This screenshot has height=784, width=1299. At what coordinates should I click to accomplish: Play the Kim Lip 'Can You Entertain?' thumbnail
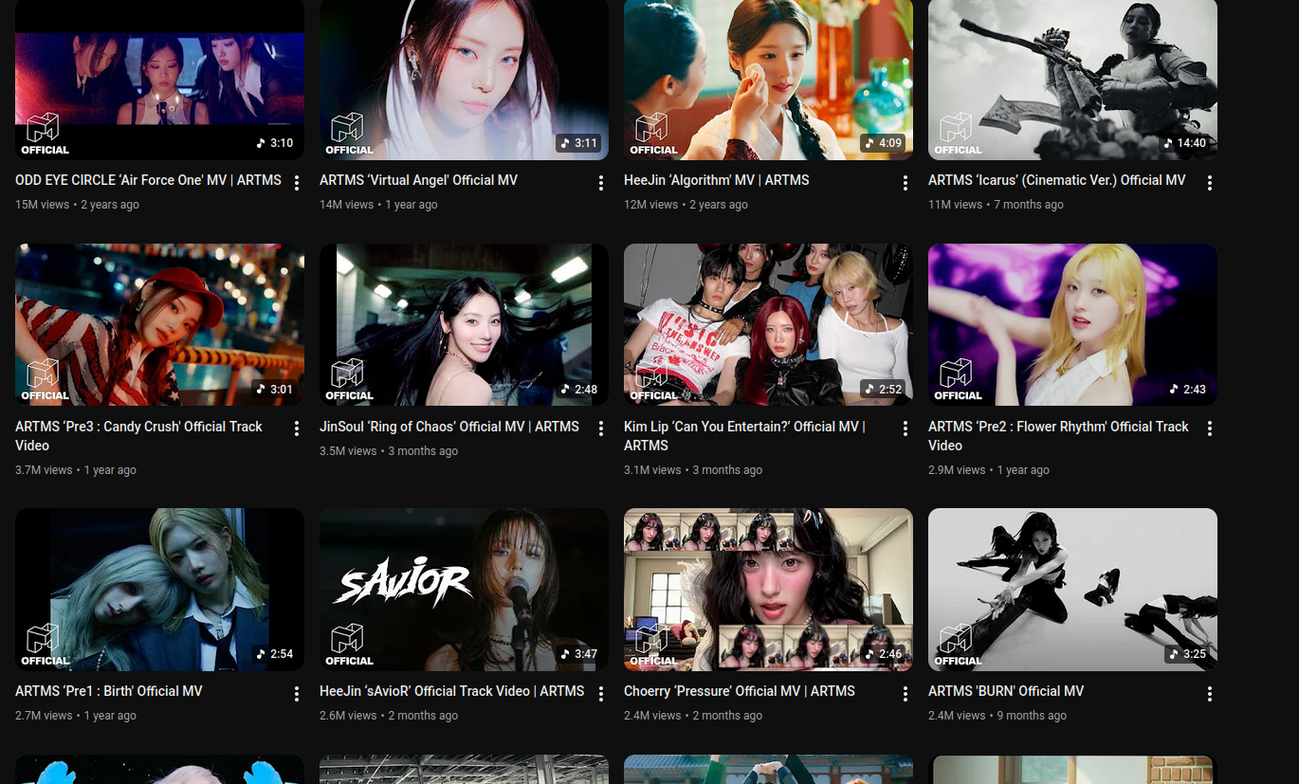[768, 325]
